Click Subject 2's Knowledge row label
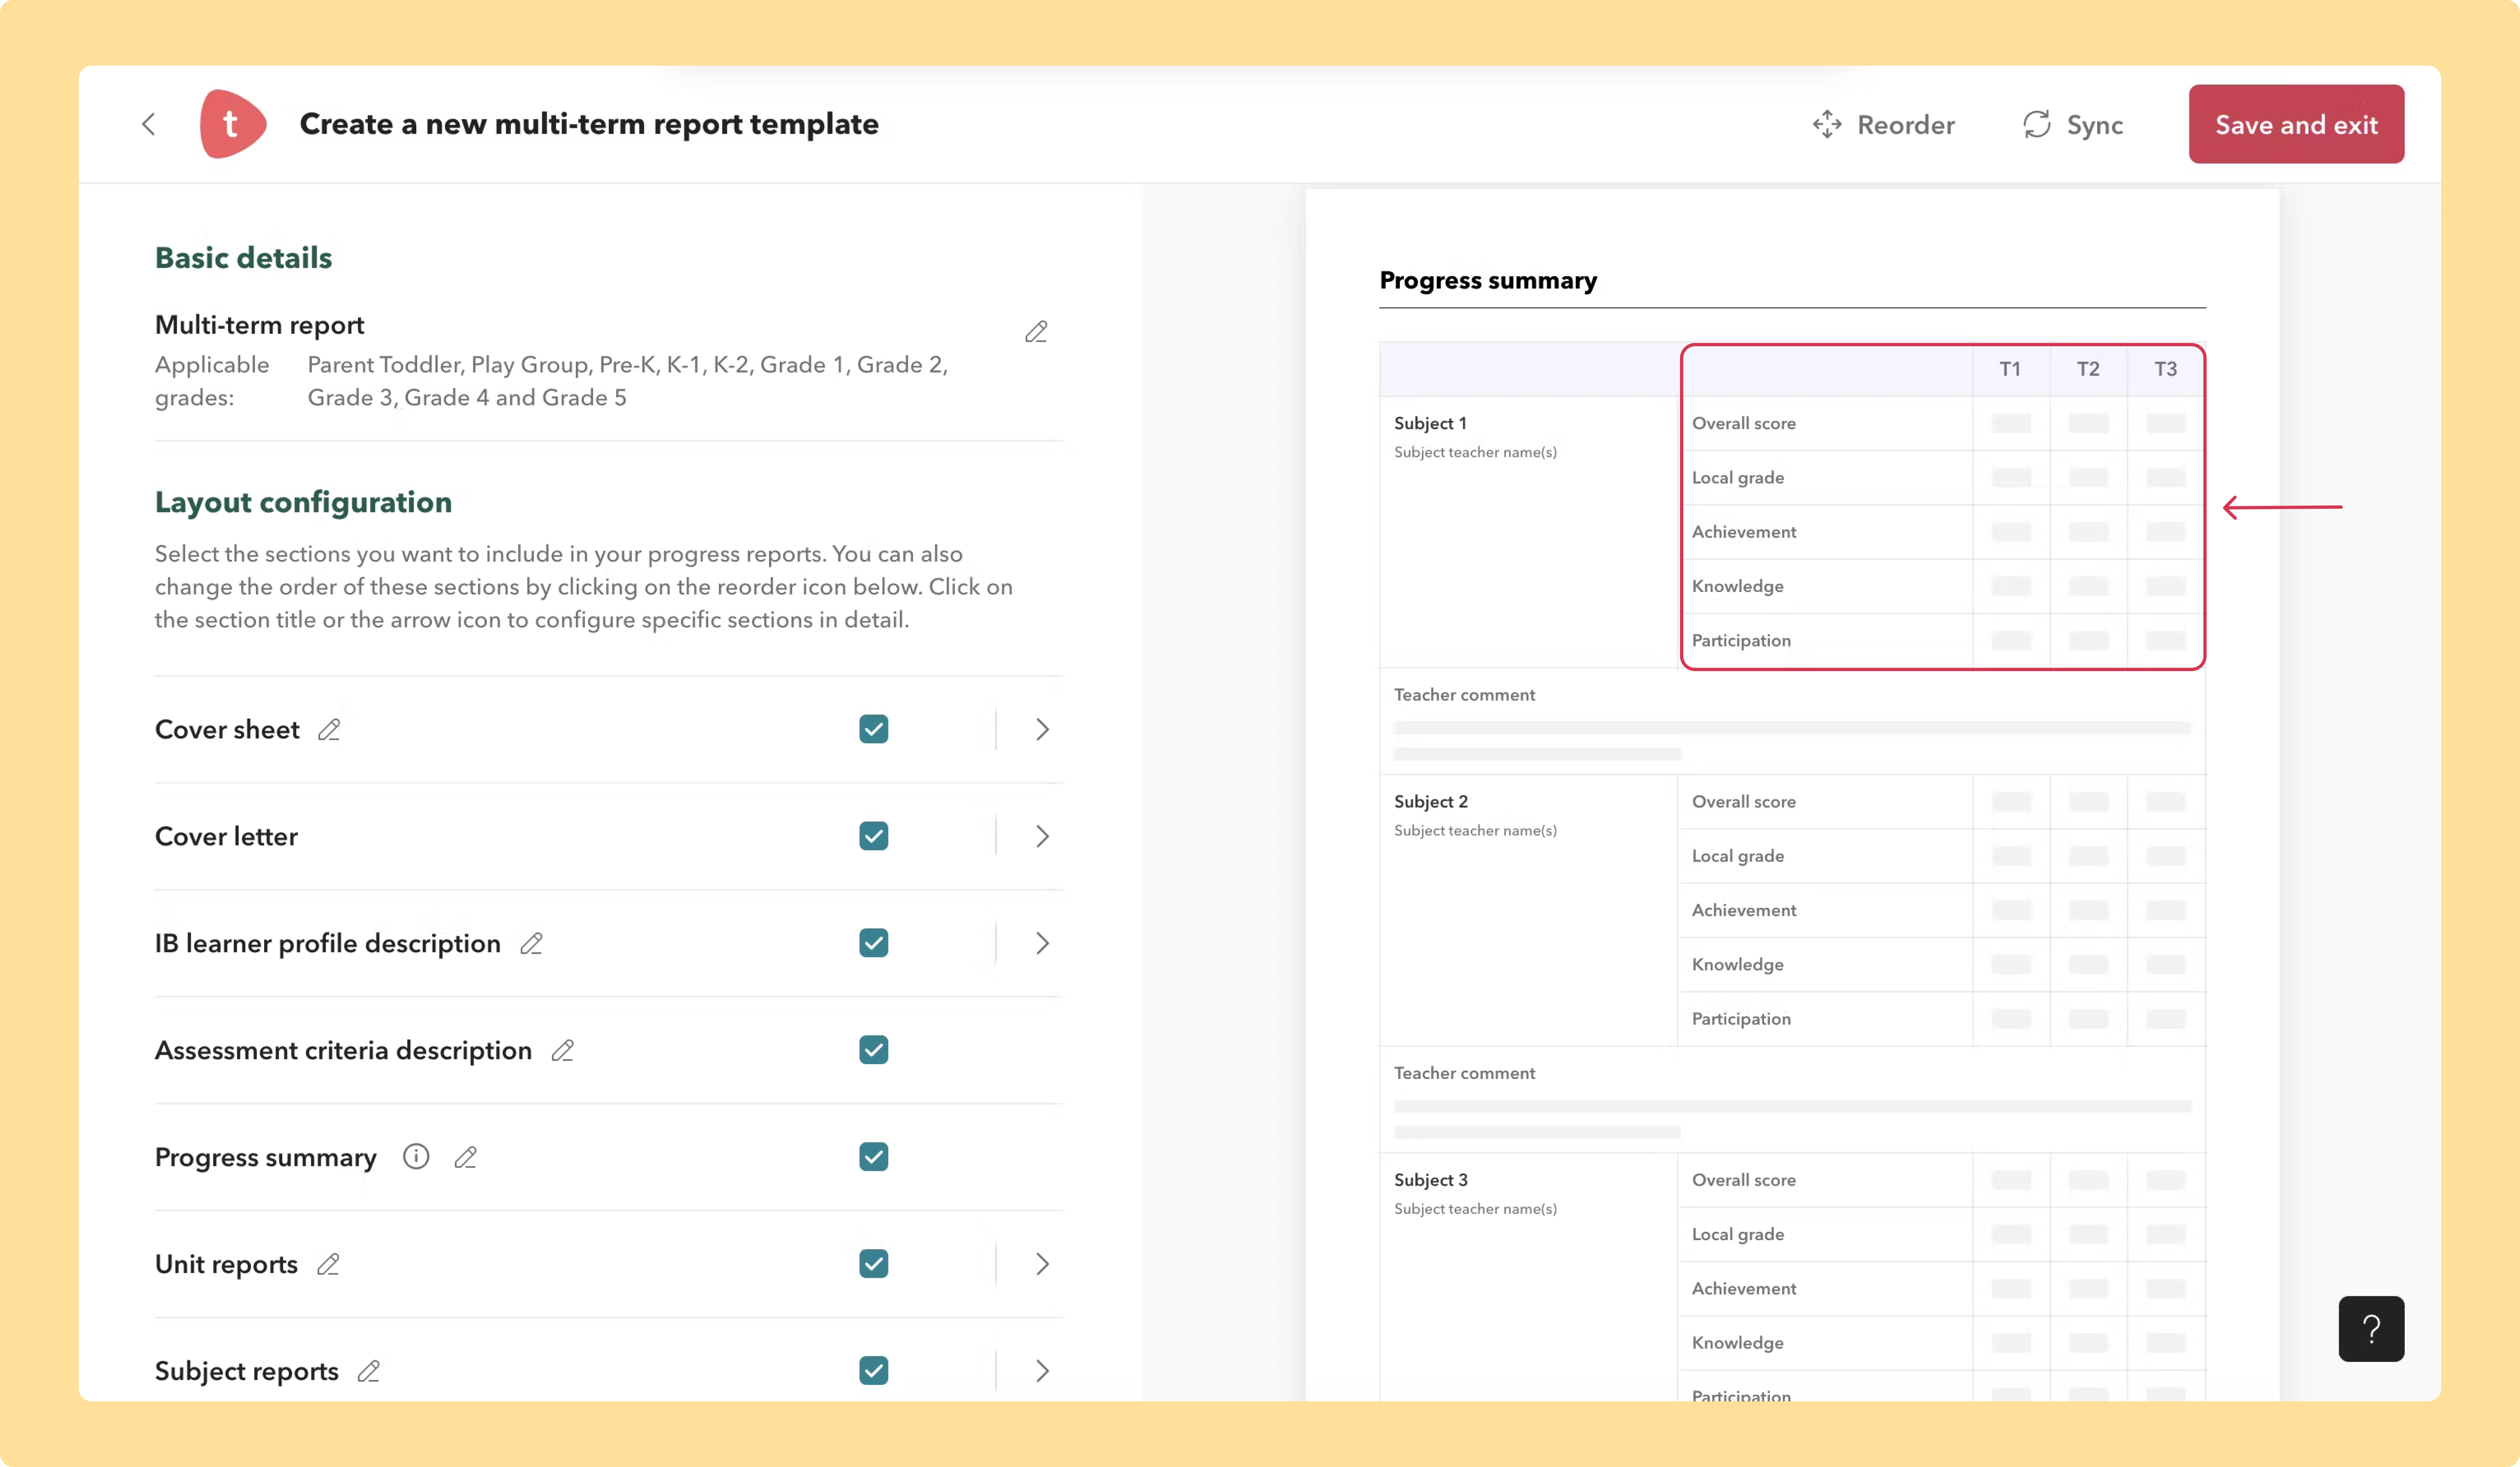 click(1737, 965)
